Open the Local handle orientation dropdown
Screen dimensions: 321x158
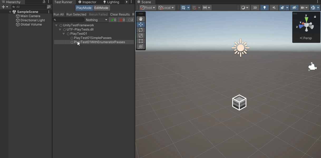coord(166,8)
